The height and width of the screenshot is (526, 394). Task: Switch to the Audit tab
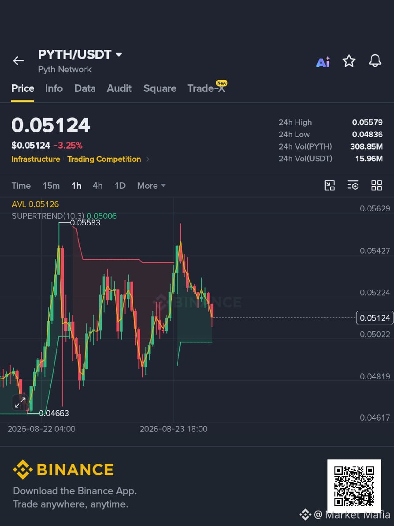[119, 88]
